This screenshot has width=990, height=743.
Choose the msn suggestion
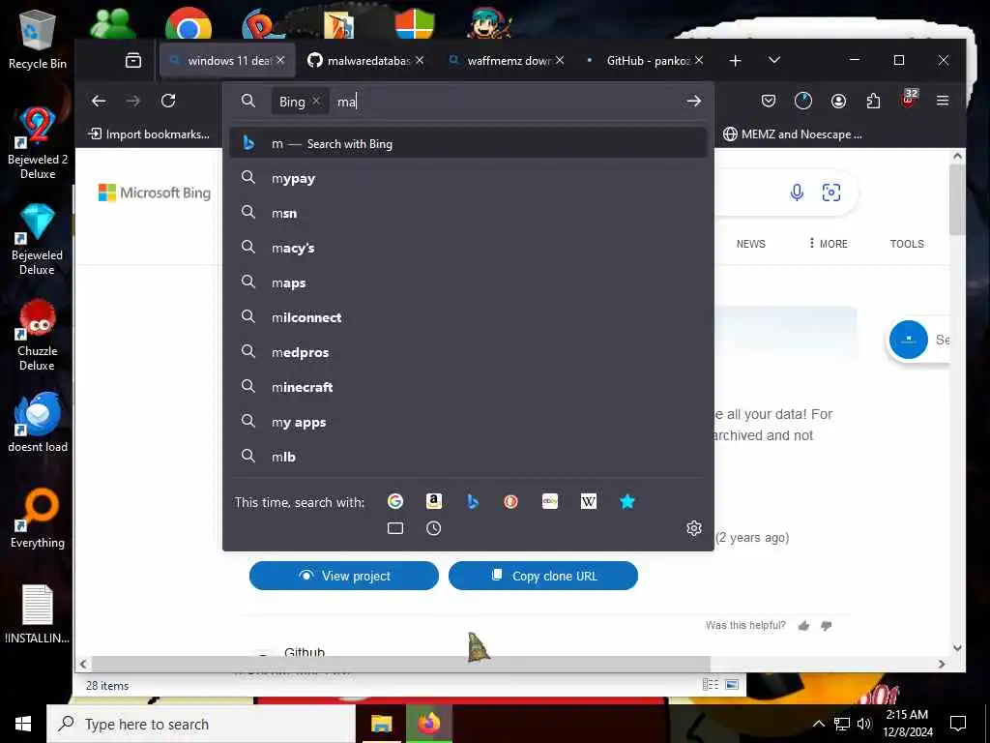pyautogui.click(x=468, y=214)
